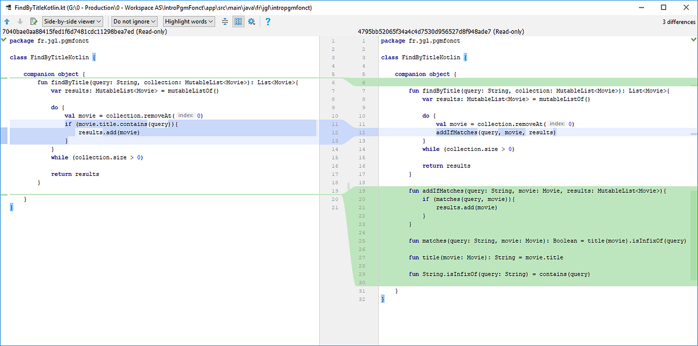Jump to the next difference
This screenshot has width=698, height=346.
pyautogui.click(x=20, y=21)
